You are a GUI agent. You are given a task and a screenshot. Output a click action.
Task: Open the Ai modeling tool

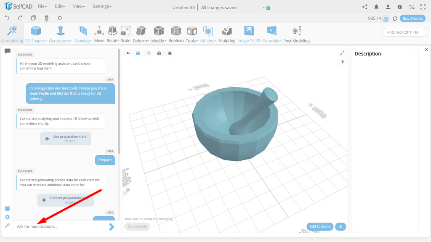click(12, 34)
